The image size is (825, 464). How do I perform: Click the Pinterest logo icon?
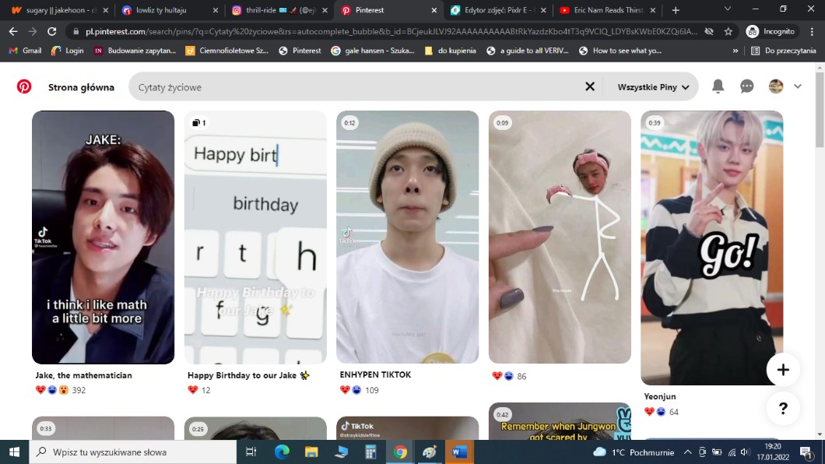[x=24, y=86]
